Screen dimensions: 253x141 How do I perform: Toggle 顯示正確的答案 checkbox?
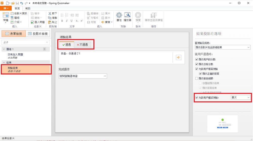click(x=200, y=74)
